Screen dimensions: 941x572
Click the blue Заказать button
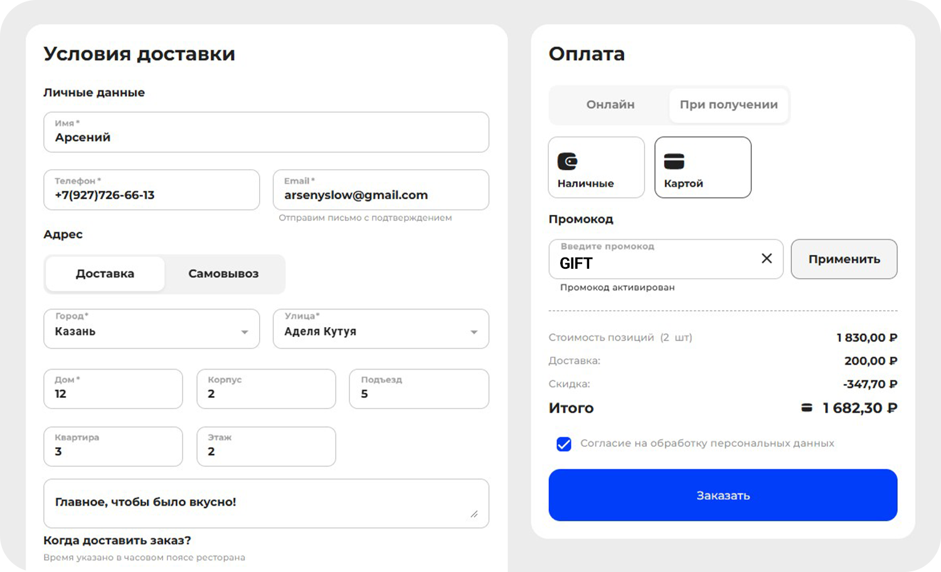click(722, 495)
